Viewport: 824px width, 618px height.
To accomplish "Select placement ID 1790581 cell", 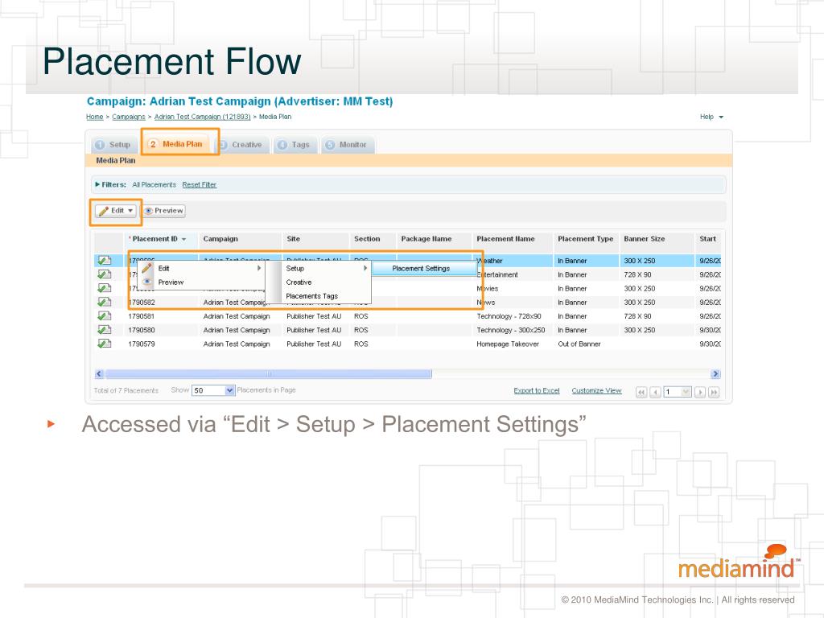I will [142, 316].
